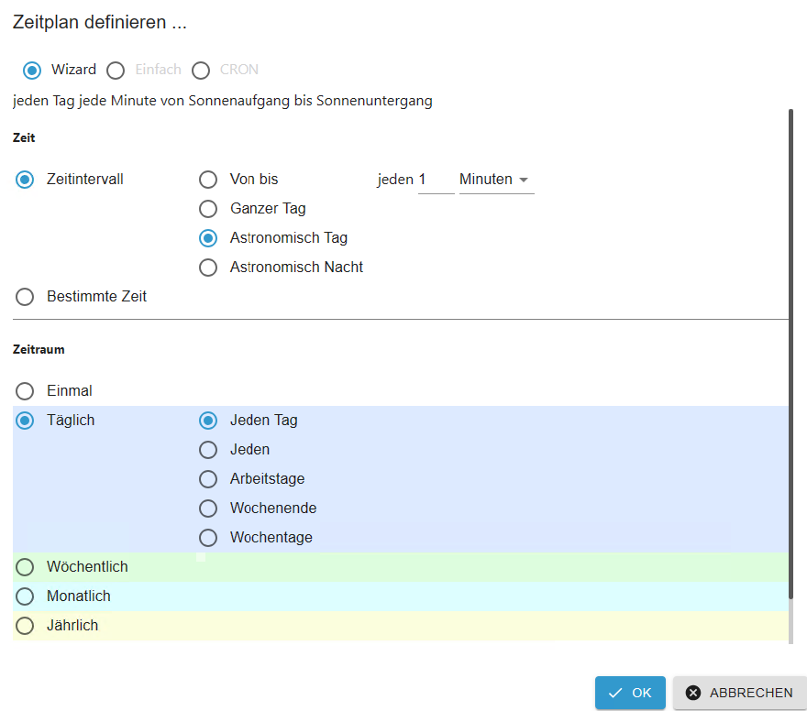Viewport: 807px width, 711px height.
Task: Select the Einfach mode radio button
Action: pyautogui.click(x=116, y=70)
